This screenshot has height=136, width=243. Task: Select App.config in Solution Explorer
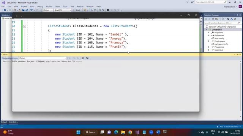tap(219, 39)
